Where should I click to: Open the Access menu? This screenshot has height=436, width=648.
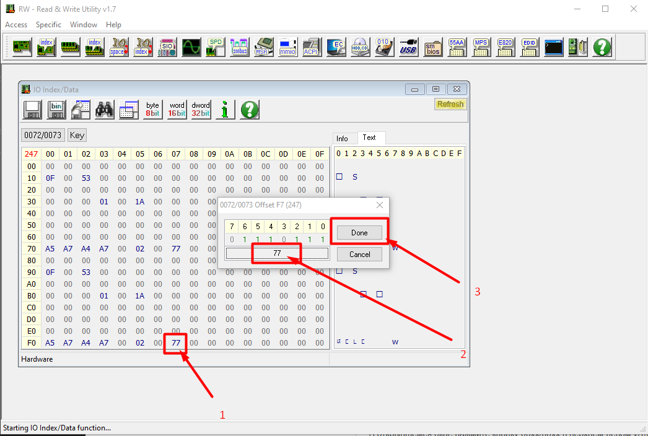point(16,25)
